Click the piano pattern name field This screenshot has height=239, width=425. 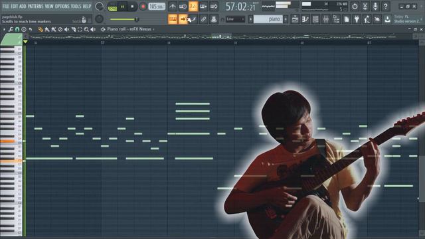[268, 19]
